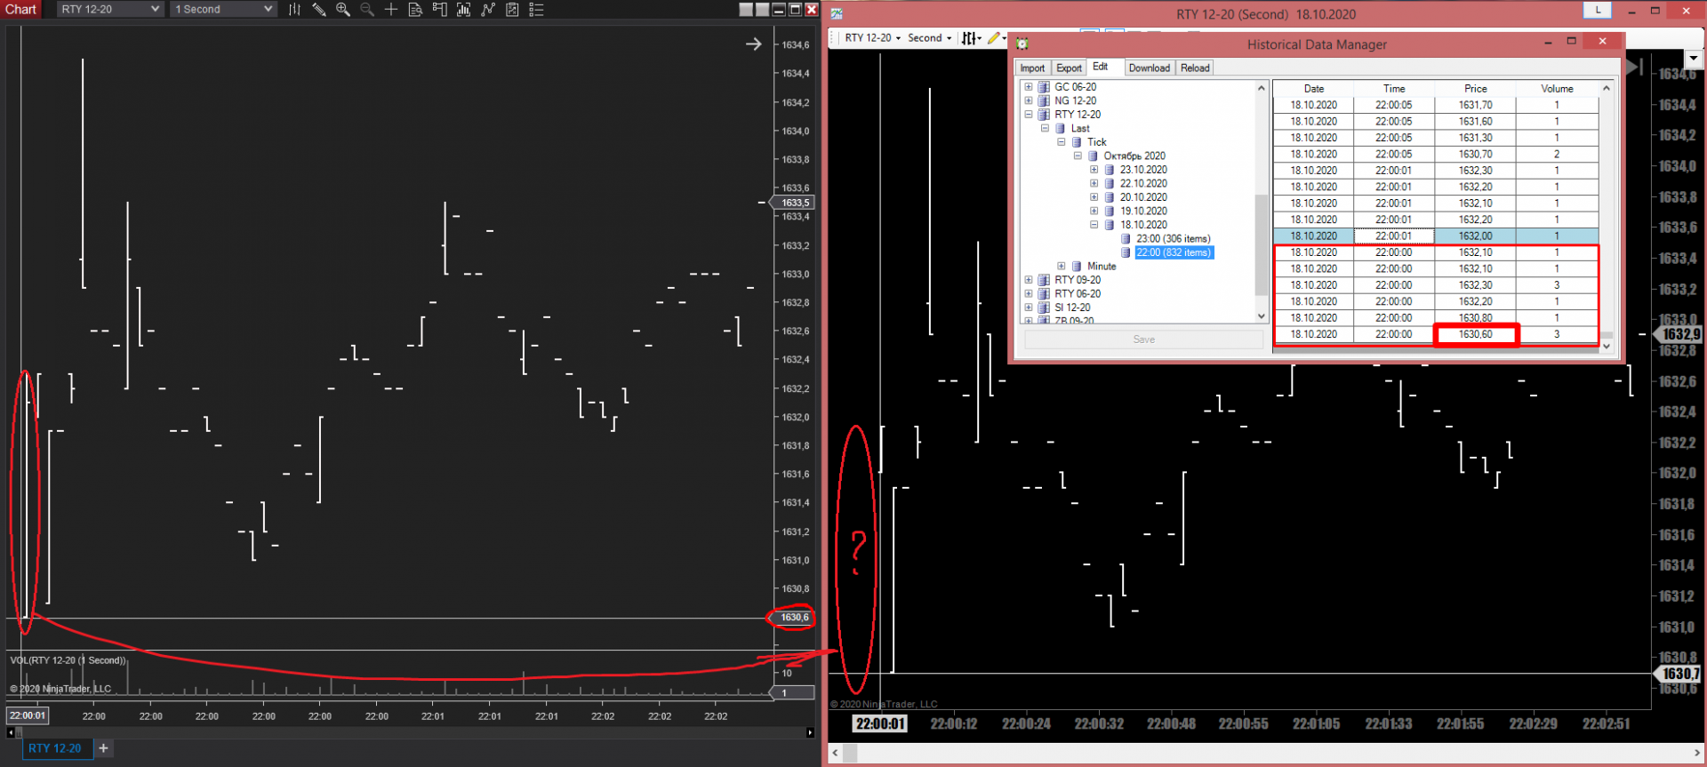Click the price cell 1631,70
The width and height of the screenshot is (1707, 767).
(x=1475, y=105)
